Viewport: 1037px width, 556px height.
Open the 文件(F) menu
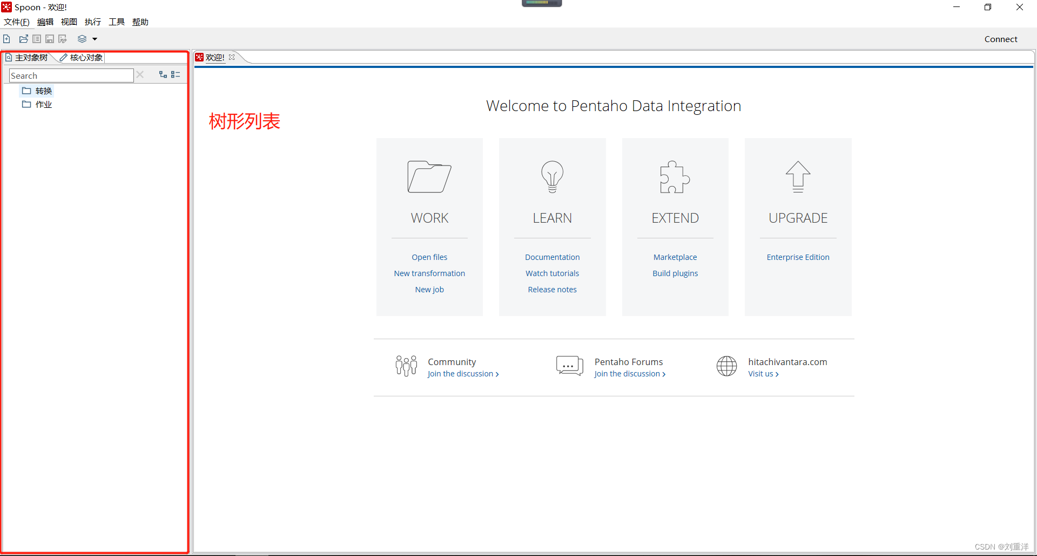[x=16, y=22]
